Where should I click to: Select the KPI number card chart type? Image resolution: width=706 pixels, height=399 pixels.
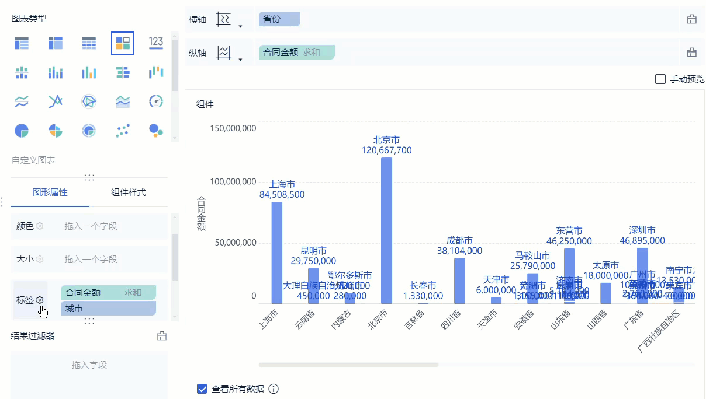tap(156, 43)
